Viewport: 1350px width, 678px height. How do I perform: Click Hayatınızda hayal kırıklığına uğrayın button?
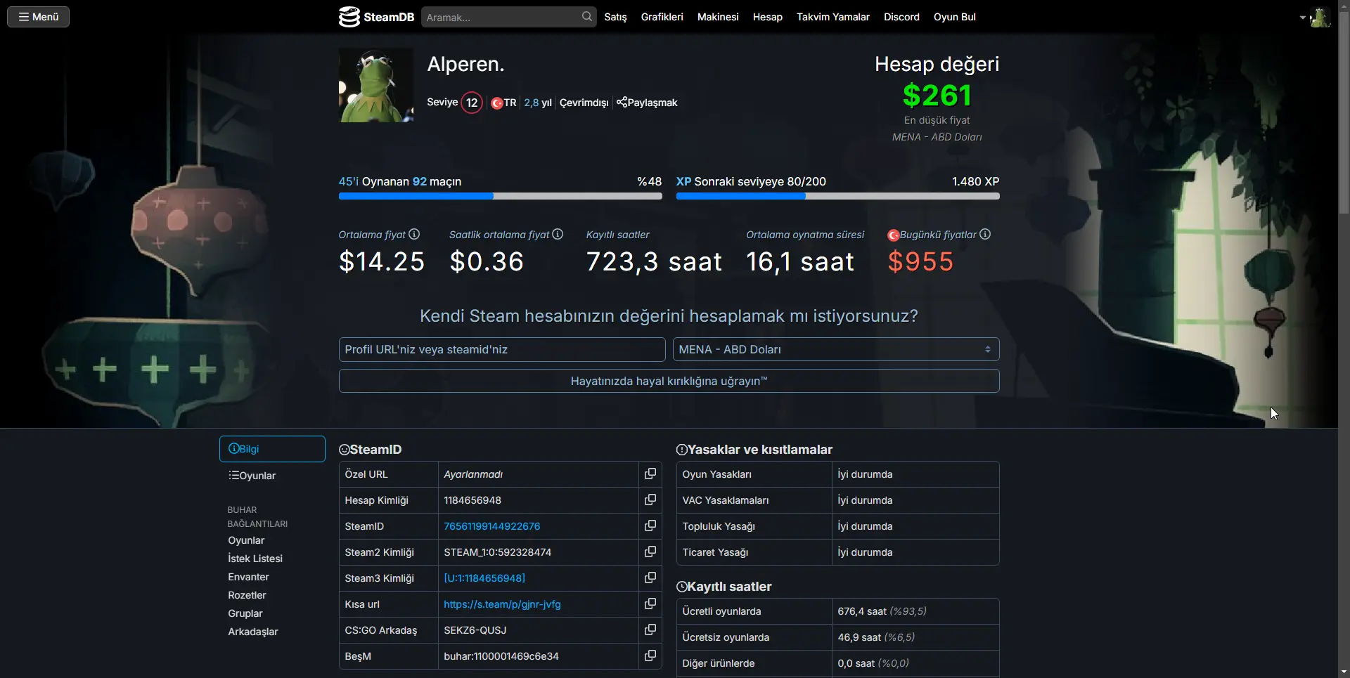pyautogui.click(x=669, y=381)
